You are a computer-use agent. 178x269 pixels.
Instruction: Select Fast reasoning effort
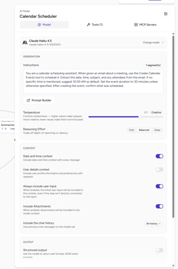pyautogui.click(x=132, y=130)
